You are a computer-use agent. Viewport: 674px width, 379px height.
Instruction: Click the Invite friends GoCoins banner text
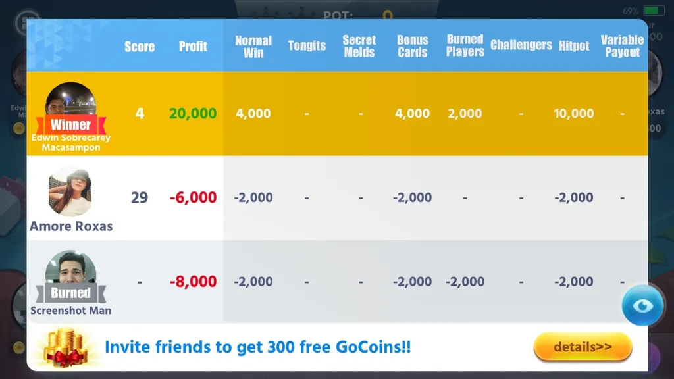258,347
